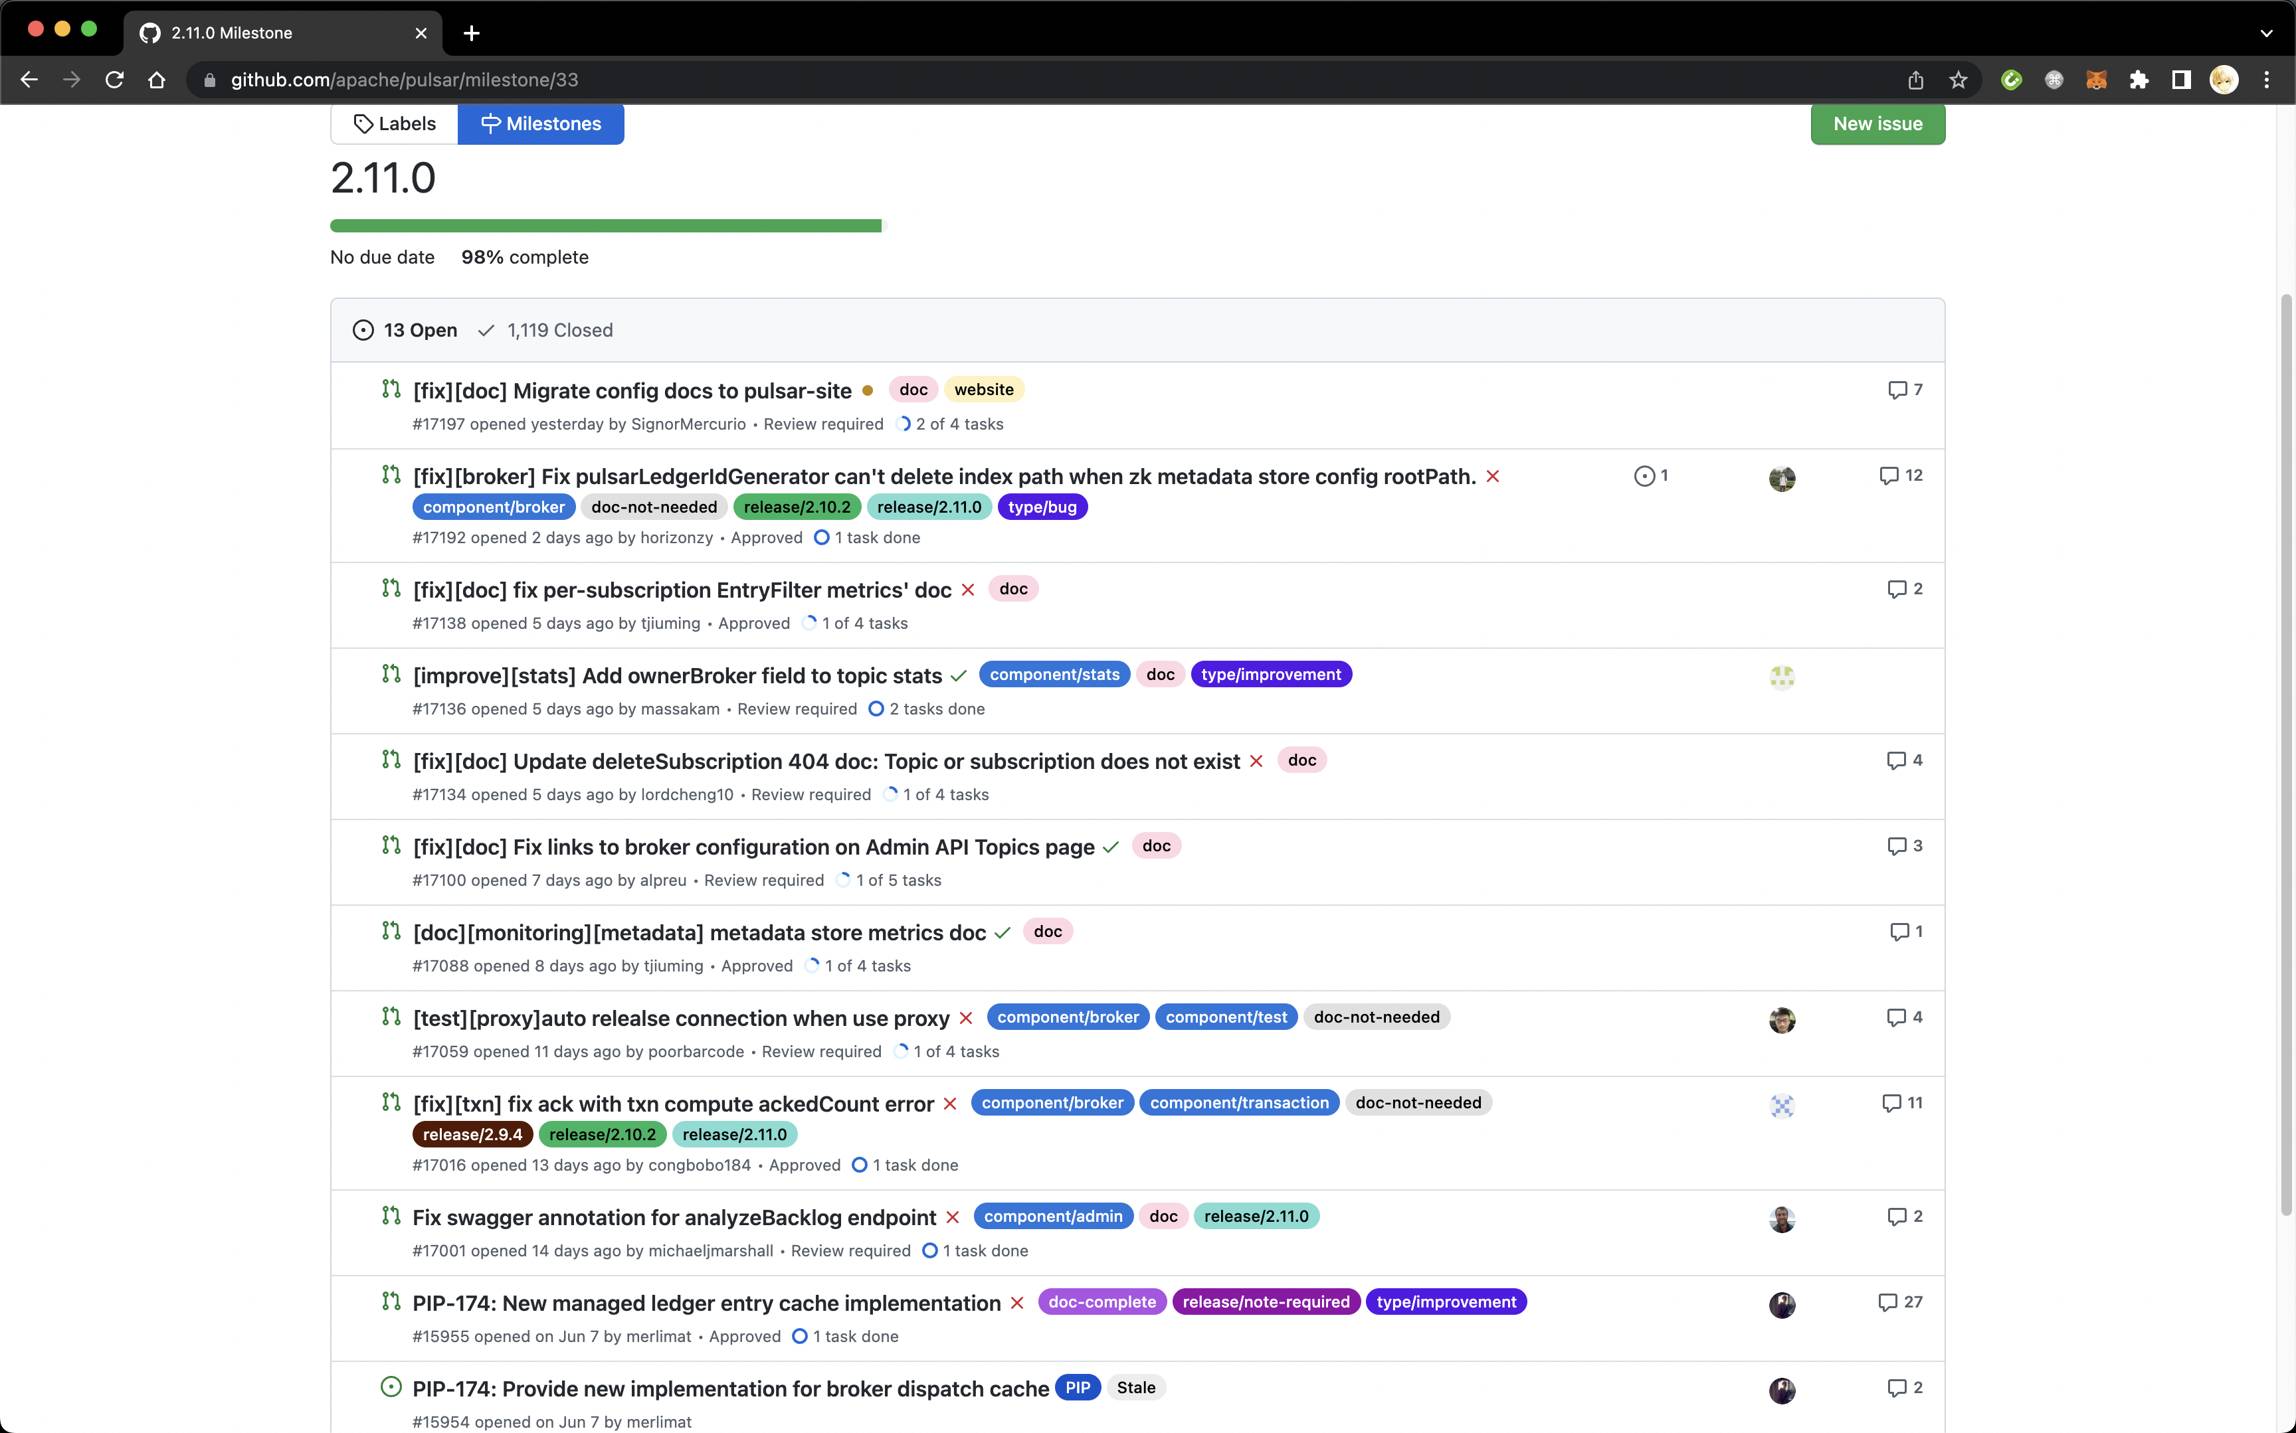Image resolution: width=2296 pixels, height=1433 pixels.
Task: Filter by the release/note-required label
Action: [x=1266, y=1302]
